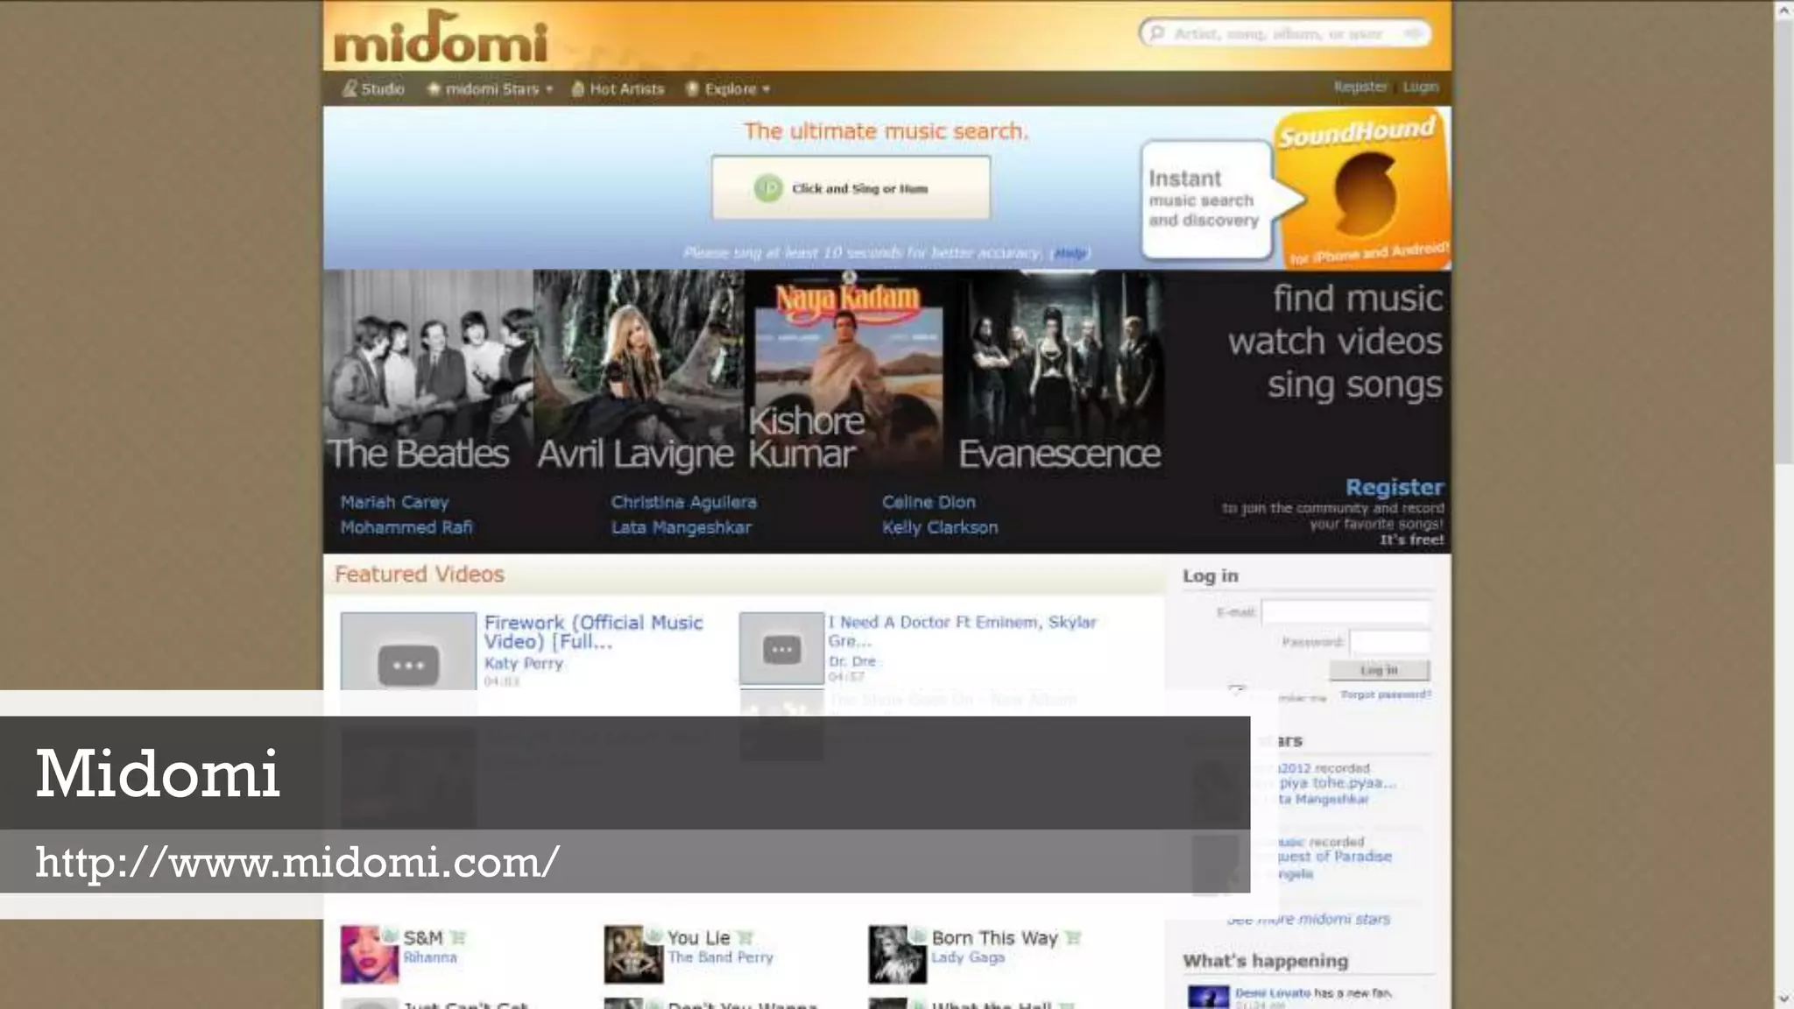The image size is (1794, 1009).
Task: Click the Log in button
Action: coord(1380,670)
